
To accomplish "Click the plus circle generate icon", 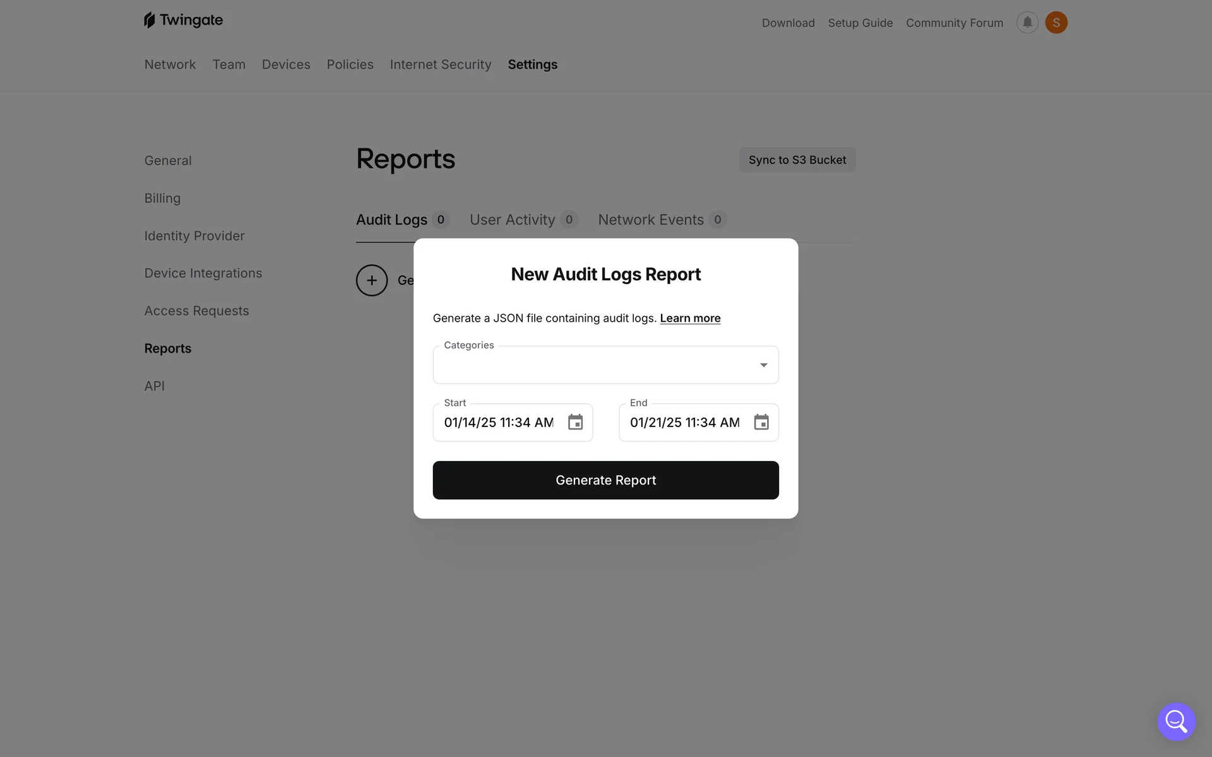I will (x=372, y=280).
